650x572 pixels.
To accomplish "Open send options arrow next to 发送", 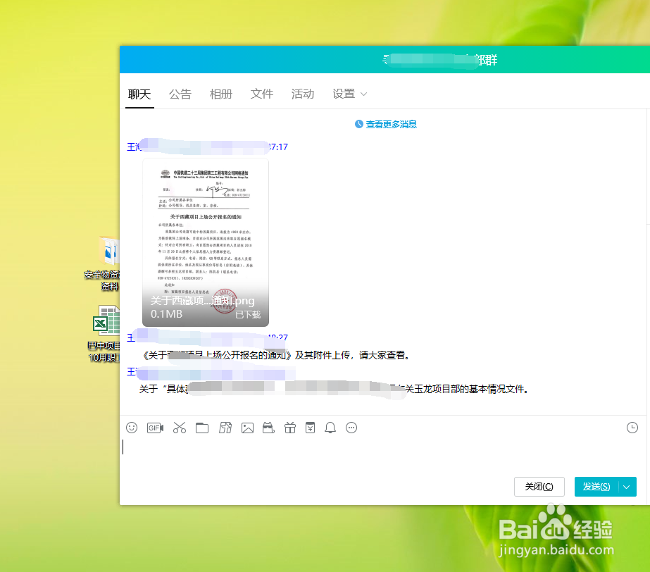I will click(627, 487).
